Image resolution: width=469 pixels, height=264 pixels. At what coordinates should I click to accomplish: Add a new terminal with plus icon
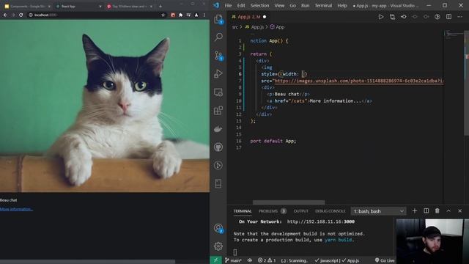point(415,211)
